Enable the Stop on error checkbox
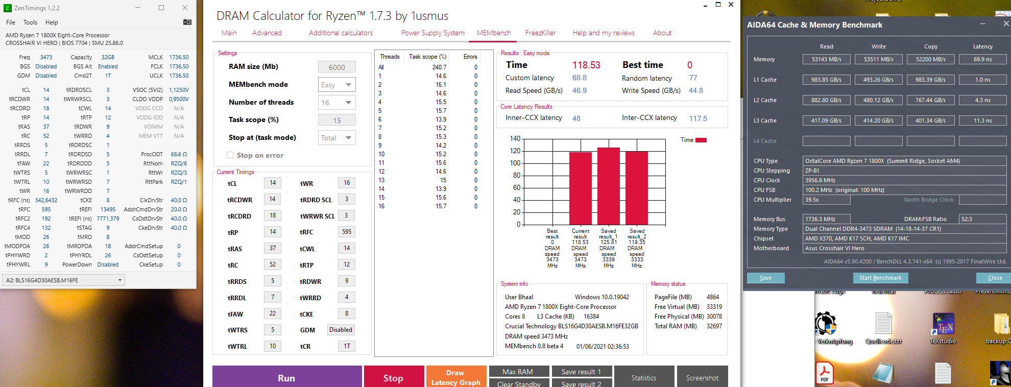 230,155
